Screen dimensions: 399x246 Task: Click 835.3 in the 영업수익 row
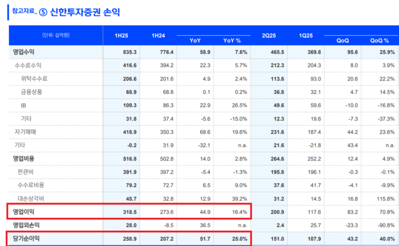click(130, 52)
